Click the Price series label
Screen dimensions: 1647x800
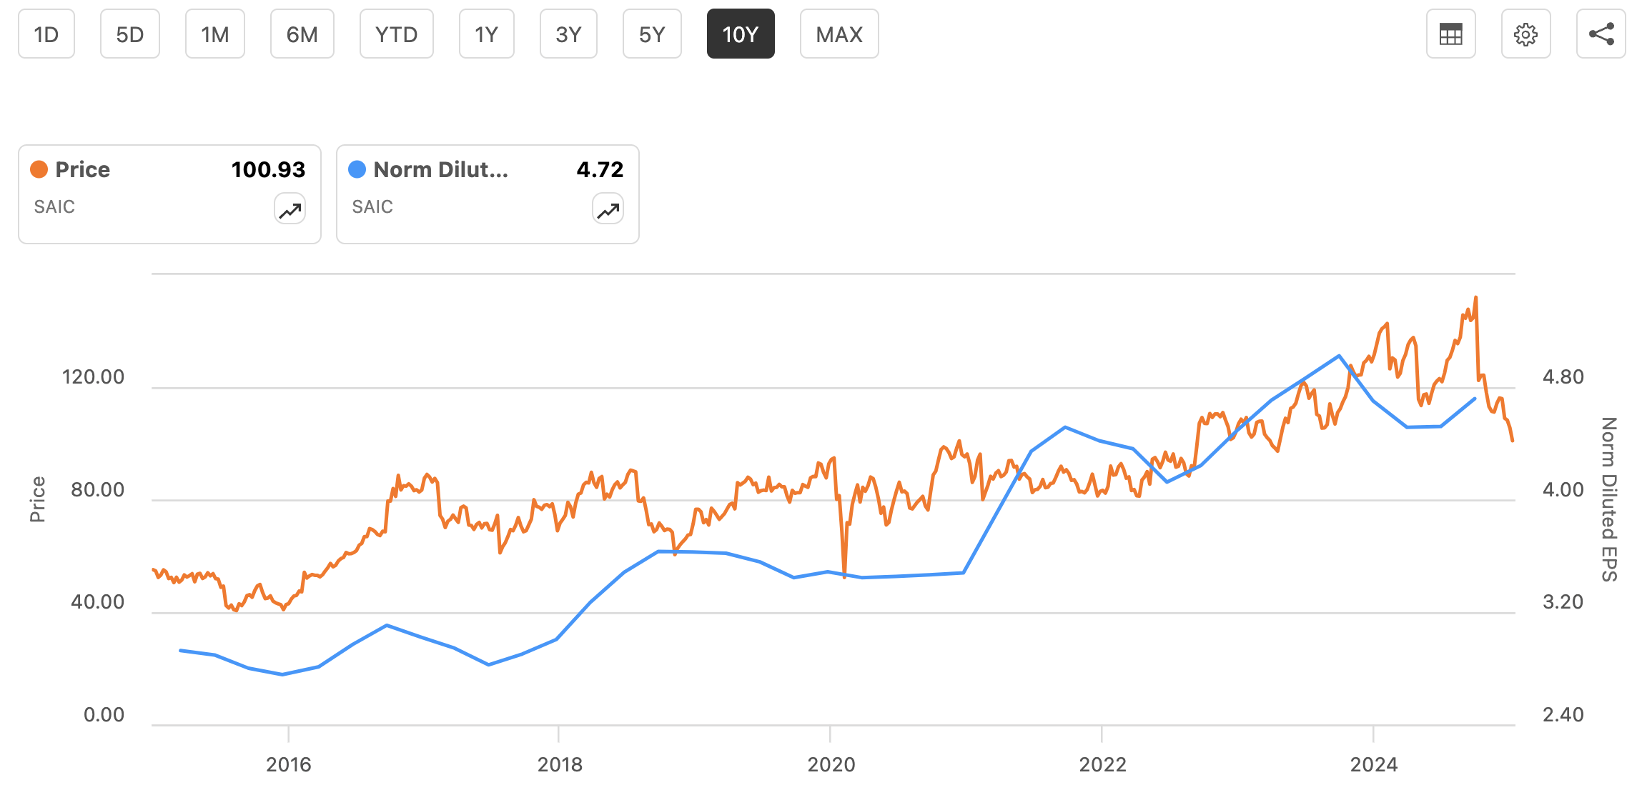tap(83, 169)
